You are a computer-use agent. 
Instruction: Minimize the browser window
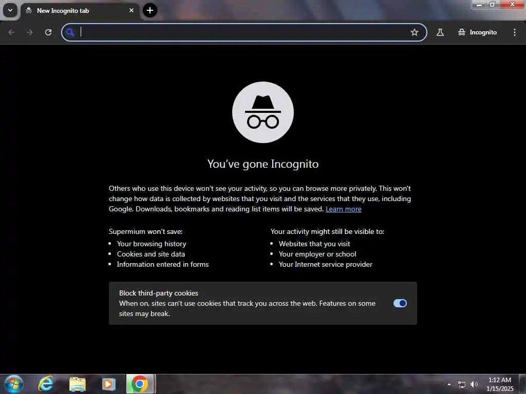tap(479, 5)
